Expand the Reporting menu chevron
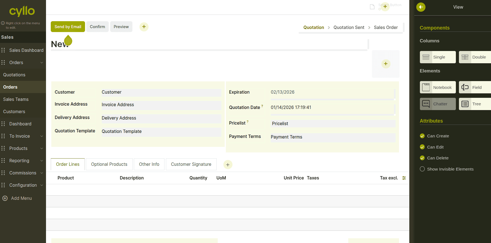 point(42,161)
